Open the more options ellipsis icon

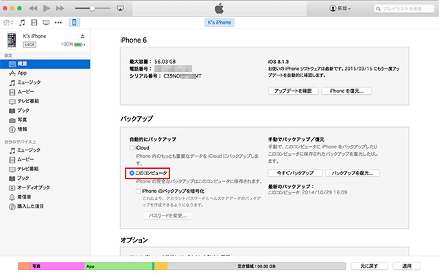click(x=58, y=23)
